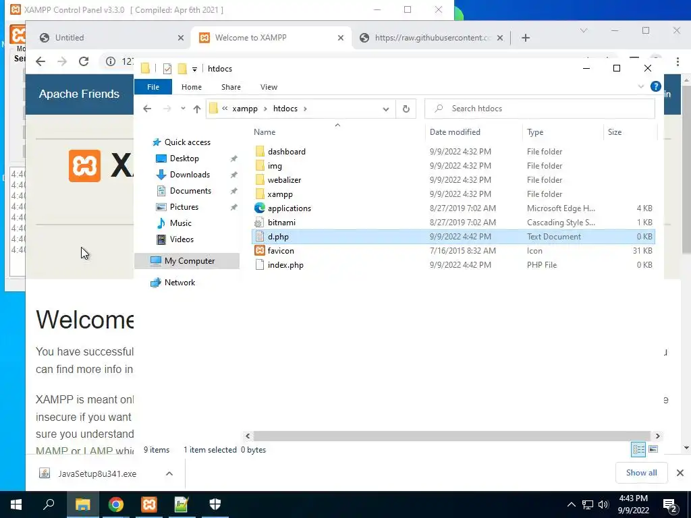Screen dimensions: 691x518
Task: Open the File menu in htdocs Explorer
Action: [153, 87]
